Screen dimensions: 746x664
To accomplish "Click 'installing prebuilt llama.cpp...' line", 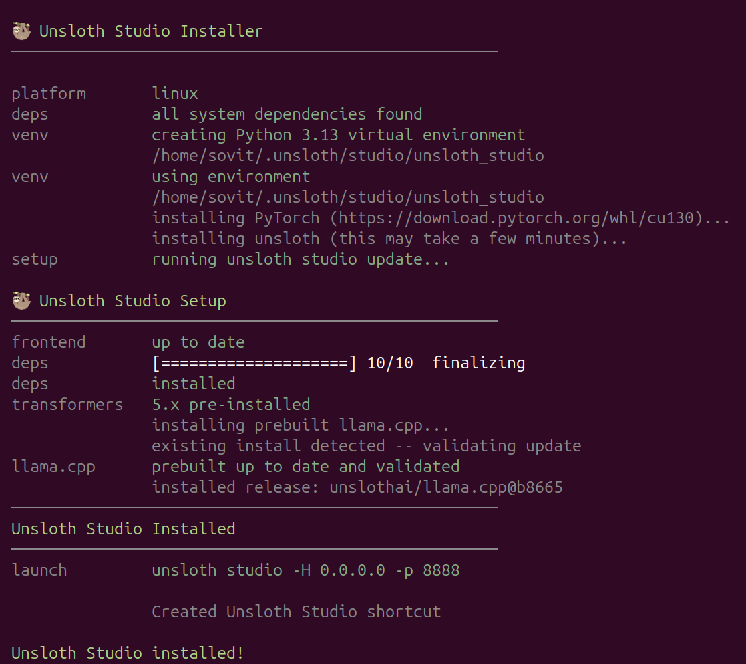I will click(x=301, y=425).
